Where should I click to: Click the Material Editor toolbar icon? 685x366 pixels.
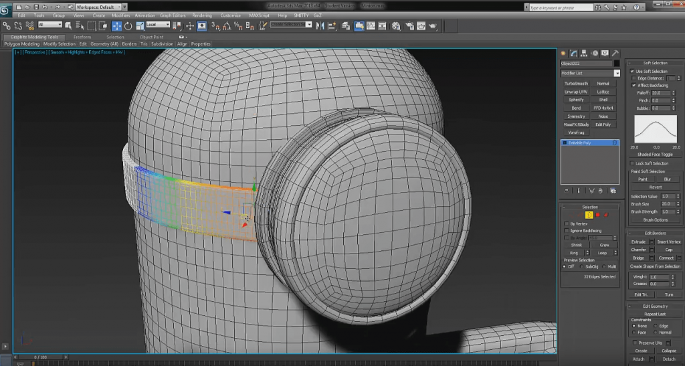[x=397, y=25]
